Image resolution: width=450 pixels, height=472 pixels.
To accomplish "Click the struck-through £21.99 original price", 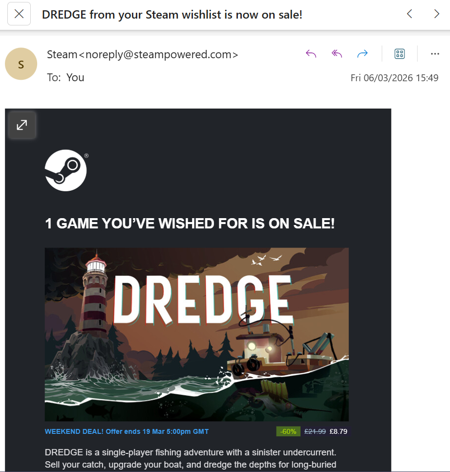I will [x=315, y=431].
